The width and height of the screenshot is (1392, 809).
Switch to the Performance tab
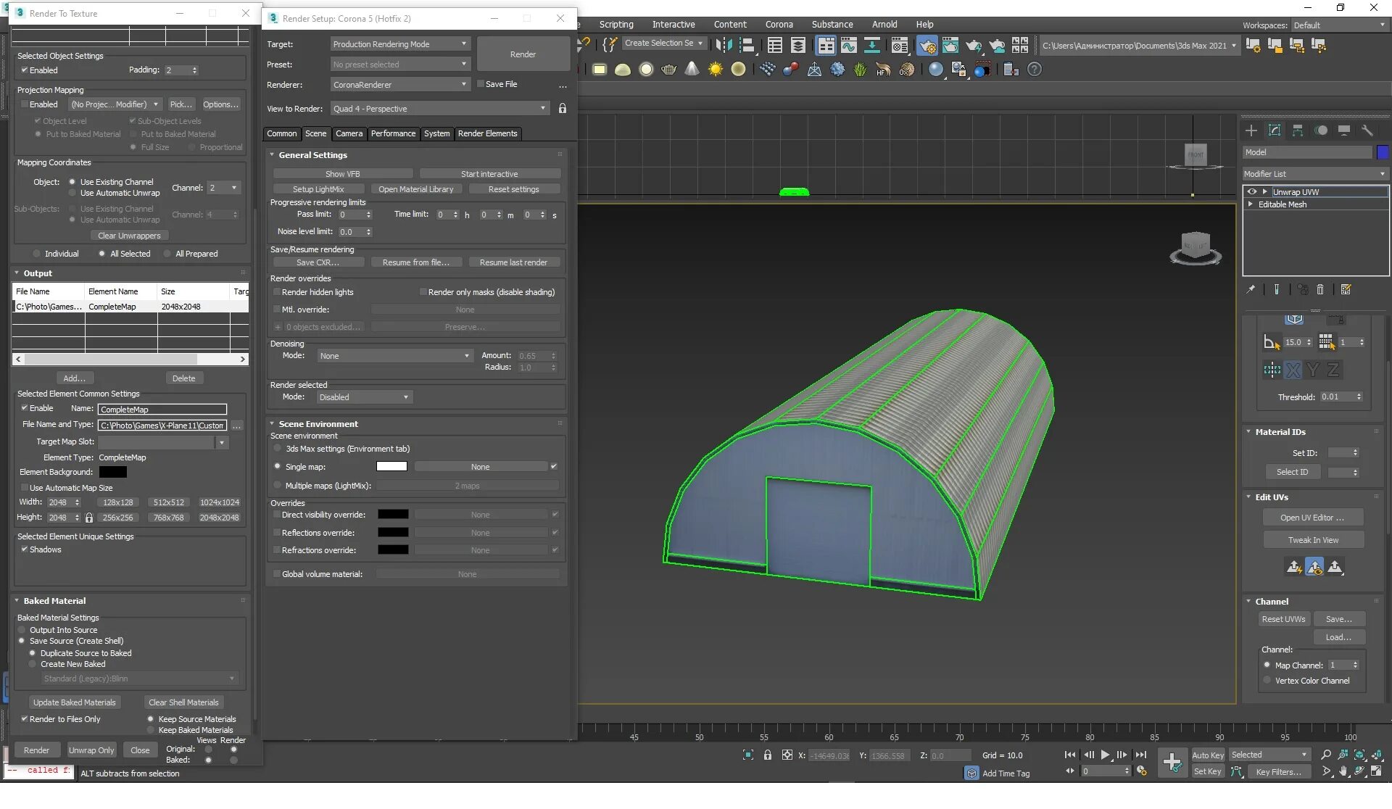pos(393,133)
